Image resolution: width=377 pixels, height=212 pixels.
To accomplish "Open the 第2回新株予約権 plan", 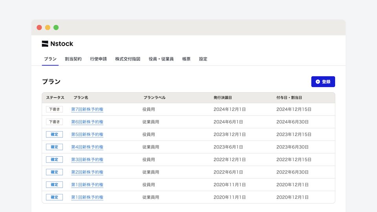I will pos(87,172).
